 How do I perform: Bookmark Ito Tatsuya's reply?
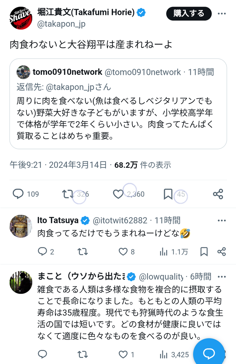pos(204,251)
